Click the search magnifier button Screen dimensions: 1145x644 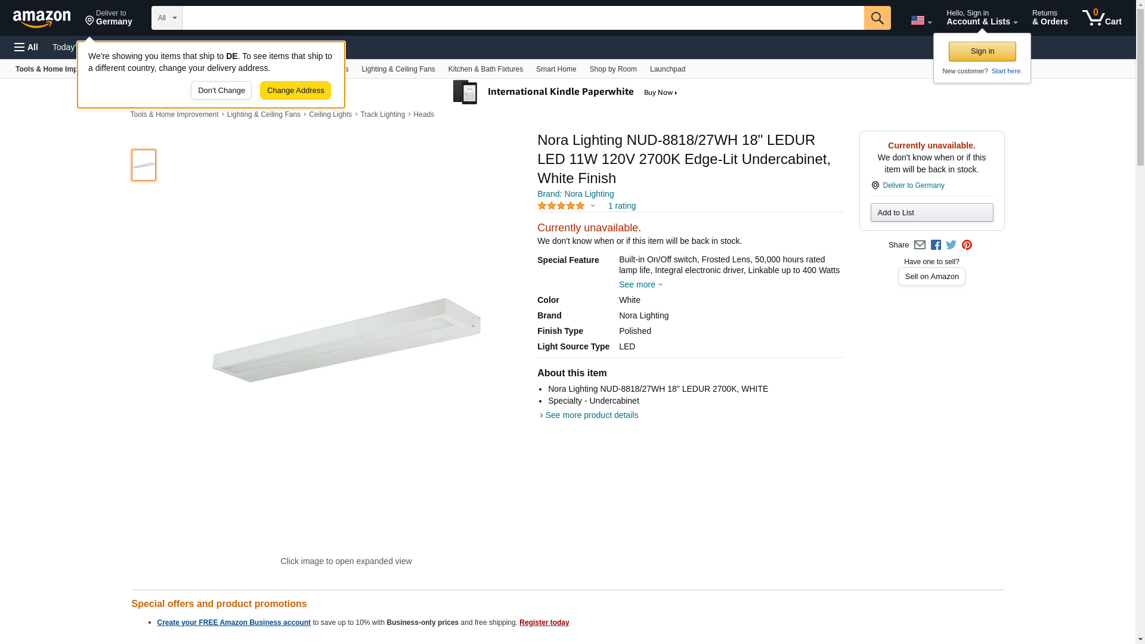click(x=877, y=18)
